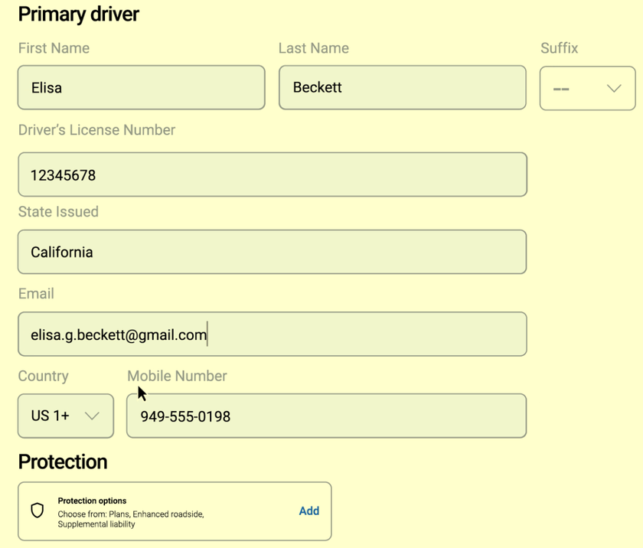Click the Supplemental liability description text
Image resolution: width=643 pixels, height=548 pixels.
coord(96,524)
